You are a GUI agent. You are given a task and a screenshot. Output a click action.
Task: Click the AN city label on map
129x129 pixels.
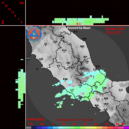84,39
